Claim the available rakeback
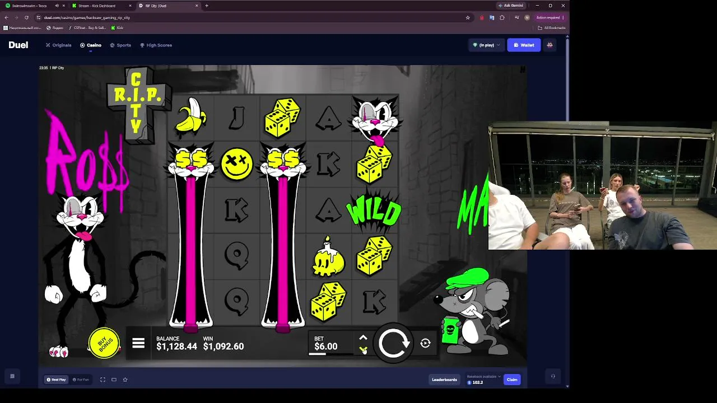717x403 pixels. click(x=512, y=379)
